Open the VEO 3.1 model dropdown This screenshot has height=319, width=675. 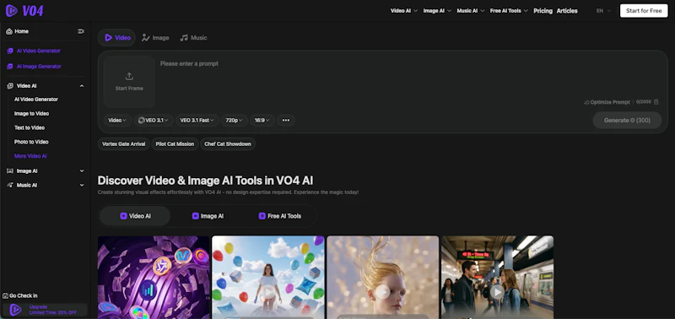click(x=154, y=120)
